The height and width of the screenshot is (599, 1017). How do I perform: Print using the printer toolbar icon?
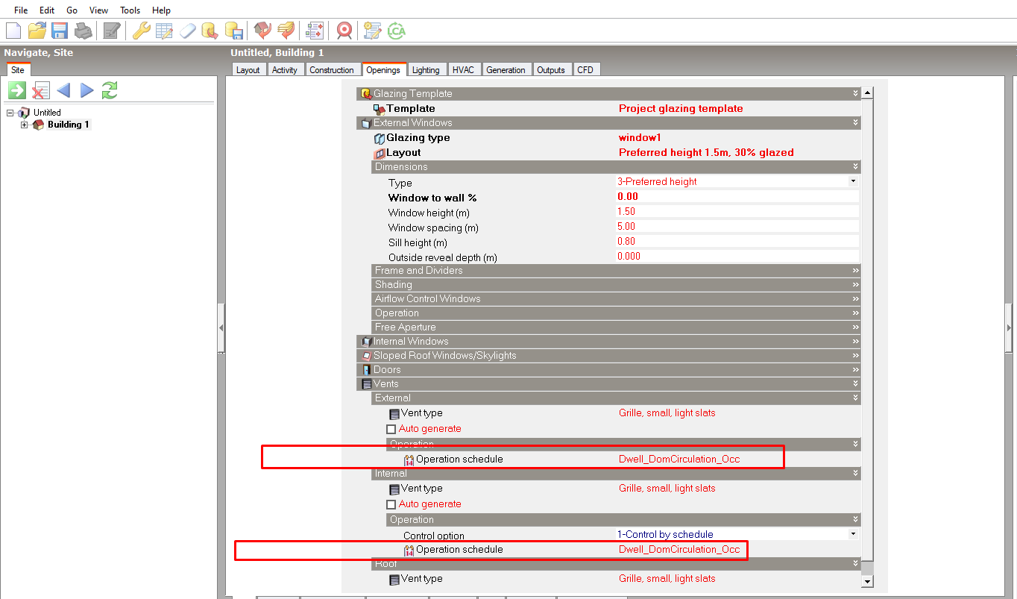[x=82, y=31]
